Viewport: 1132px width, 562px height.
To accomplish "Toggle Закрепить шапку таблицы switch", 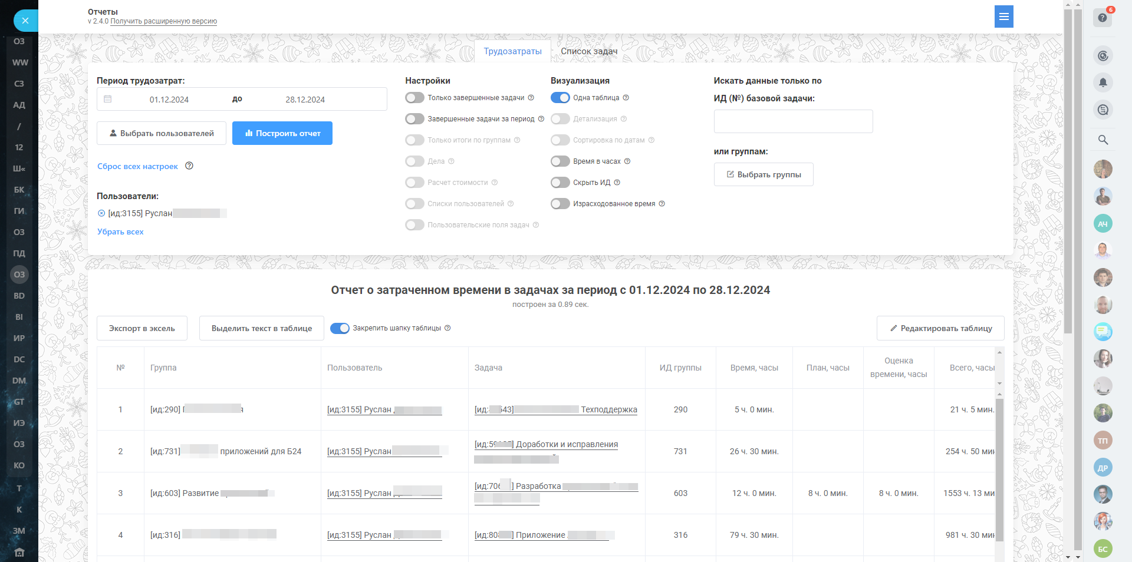I will (x=340, y=328).
